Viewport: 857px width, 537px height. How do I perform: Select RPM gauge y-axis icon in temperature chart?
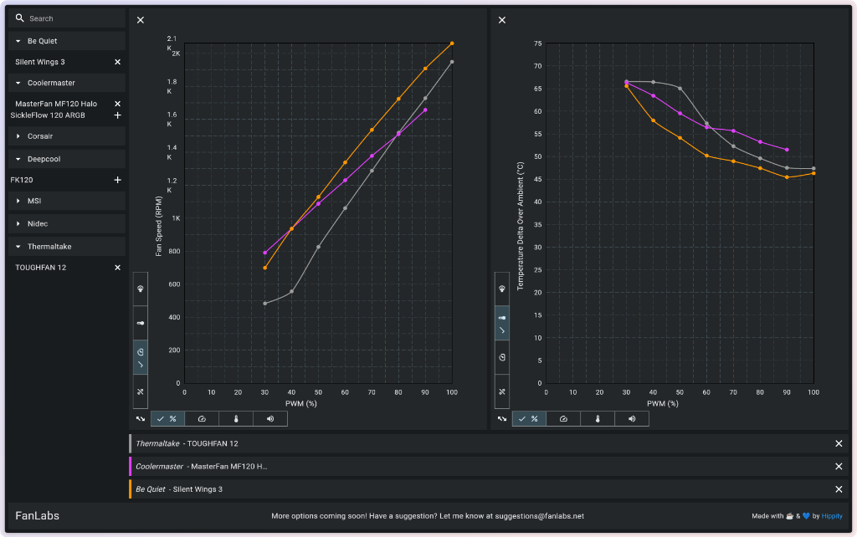[502, 357]
